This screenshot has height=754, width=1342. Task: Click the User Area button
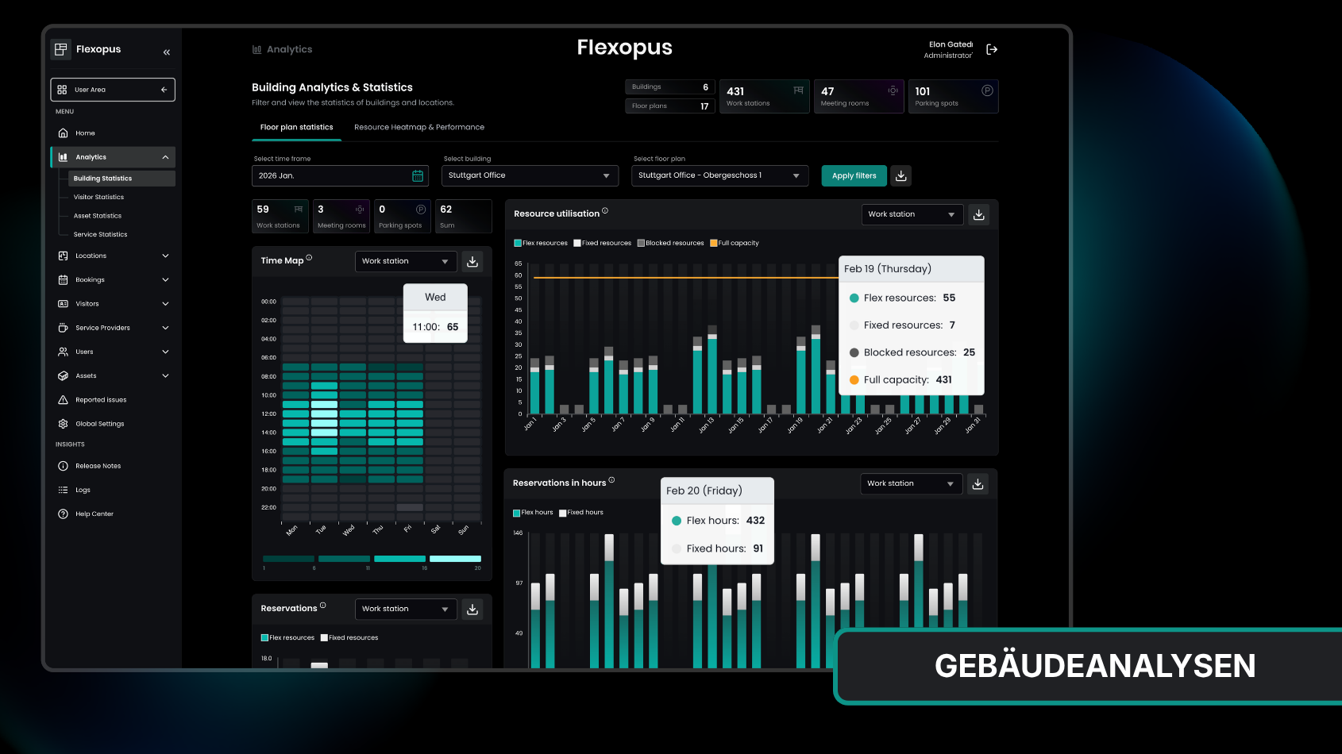[x=113, y=90]
